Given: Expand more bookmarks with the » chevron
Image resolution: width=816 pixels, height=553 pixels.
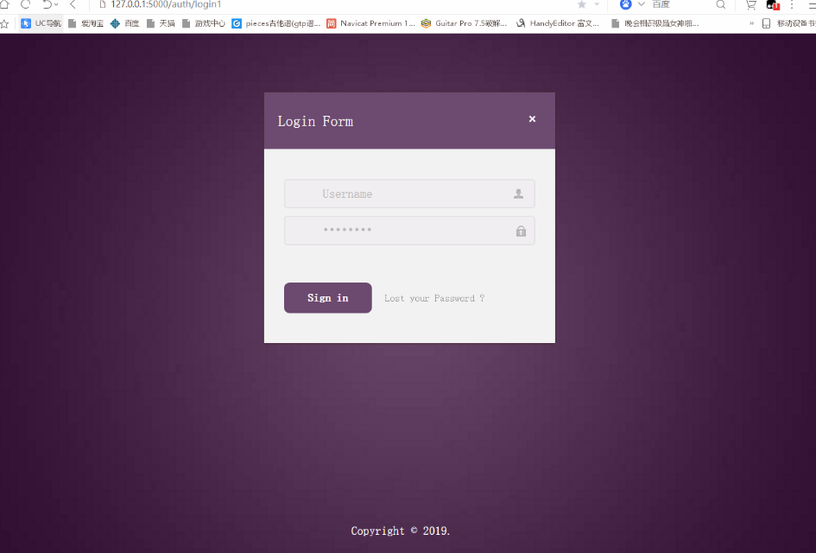Looking at the screenshot, I should tap(751, 23).
